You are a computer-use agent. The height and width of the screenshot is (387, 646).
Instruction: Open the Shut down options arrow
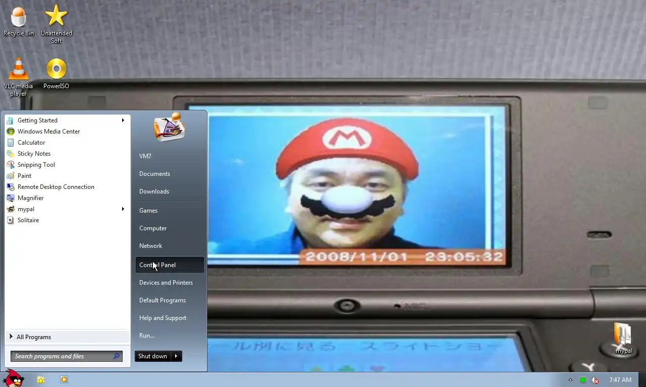point(176,356)
